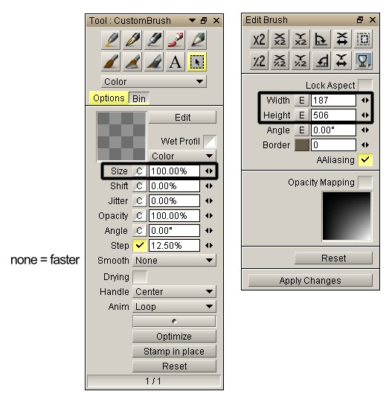
Task: Toggle the C connection button for Shift
Action: pos(140,186)
